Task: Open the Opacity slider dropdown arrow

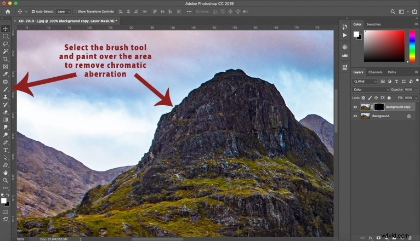Action: coord(416,90)
